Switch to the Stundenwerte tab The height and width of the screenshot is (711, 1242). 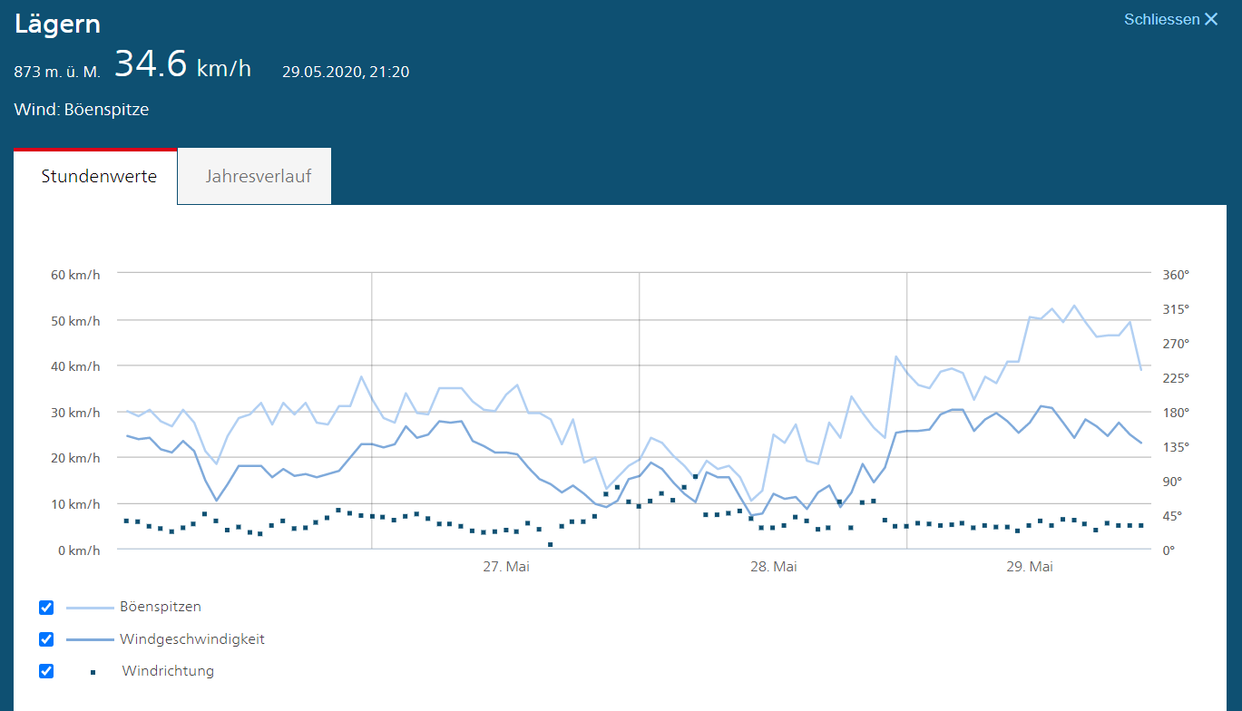coord(99,176)
